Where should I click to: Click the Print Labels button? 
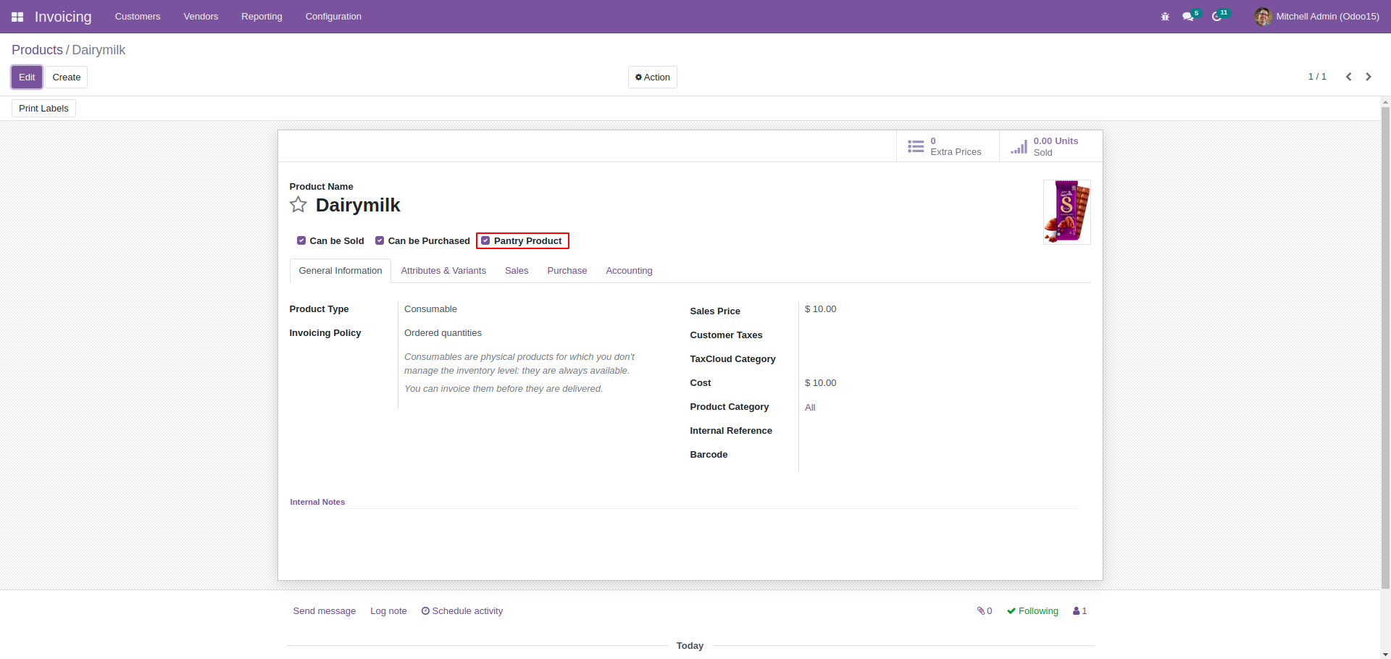click(43, 109)
